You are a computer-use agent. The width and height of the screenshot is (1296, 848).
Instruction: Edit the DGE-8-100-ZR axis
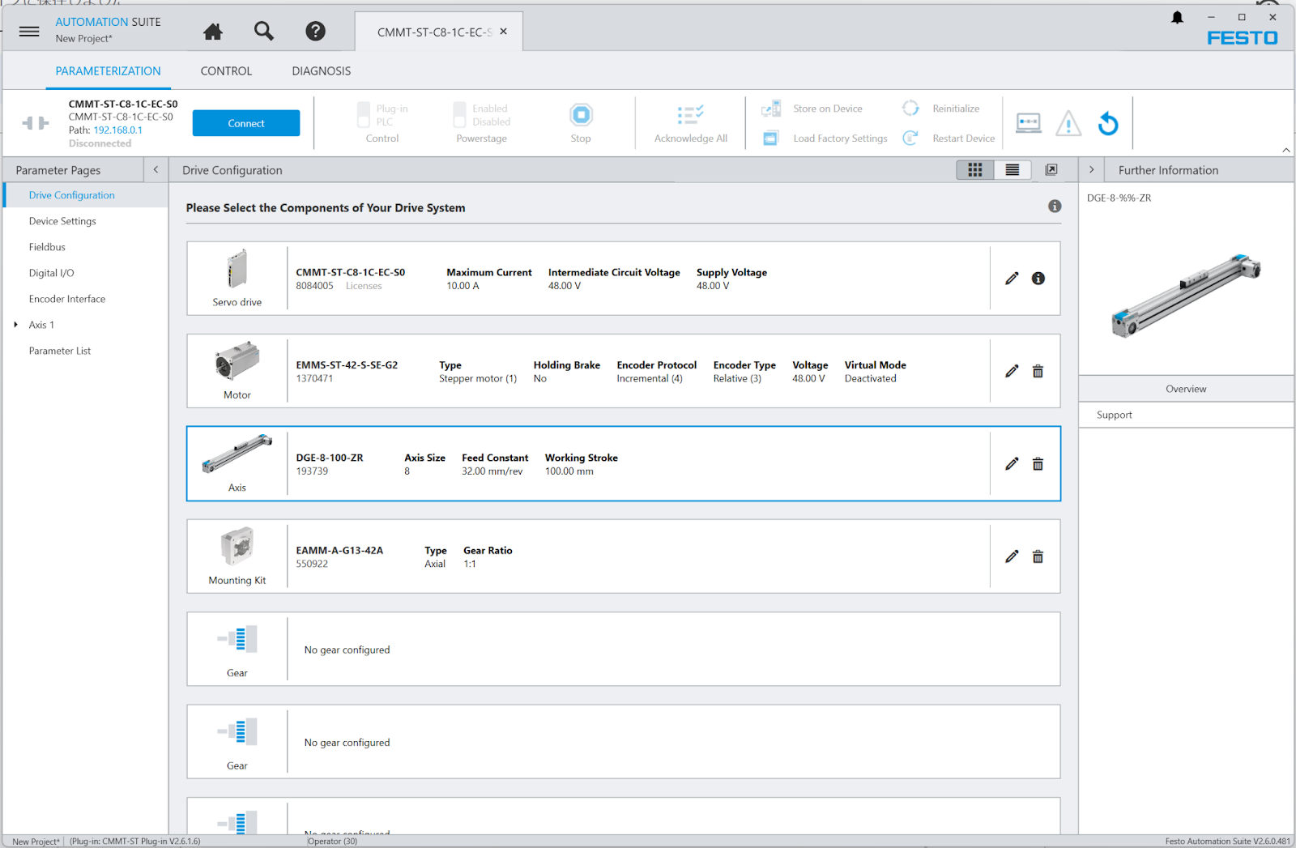point(1012,464)
